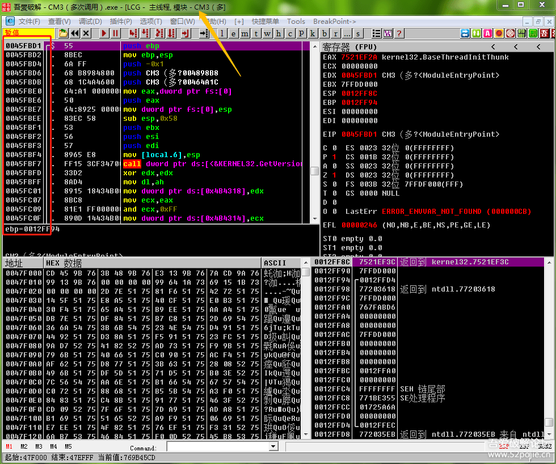Open executable modules with 'e' button
This screenshot has height=464, width=556.
[234, 33]
